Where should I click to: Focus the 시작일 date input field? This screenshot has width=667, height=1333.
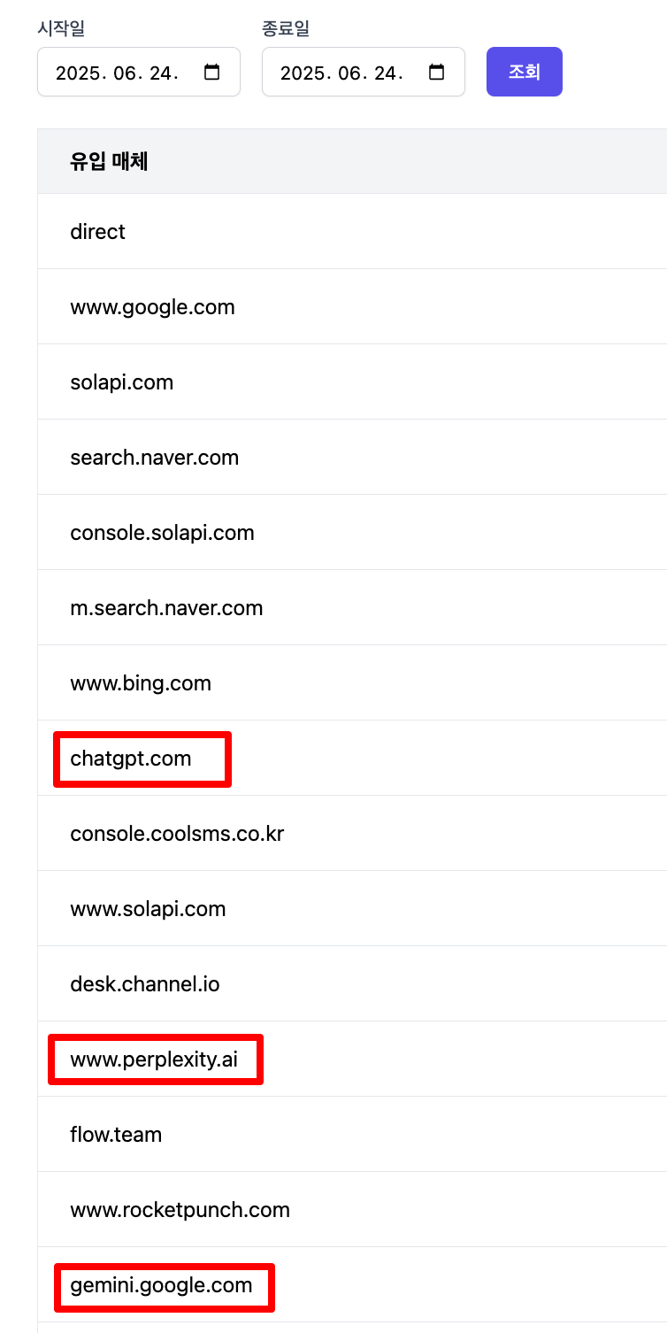(139, 72)
